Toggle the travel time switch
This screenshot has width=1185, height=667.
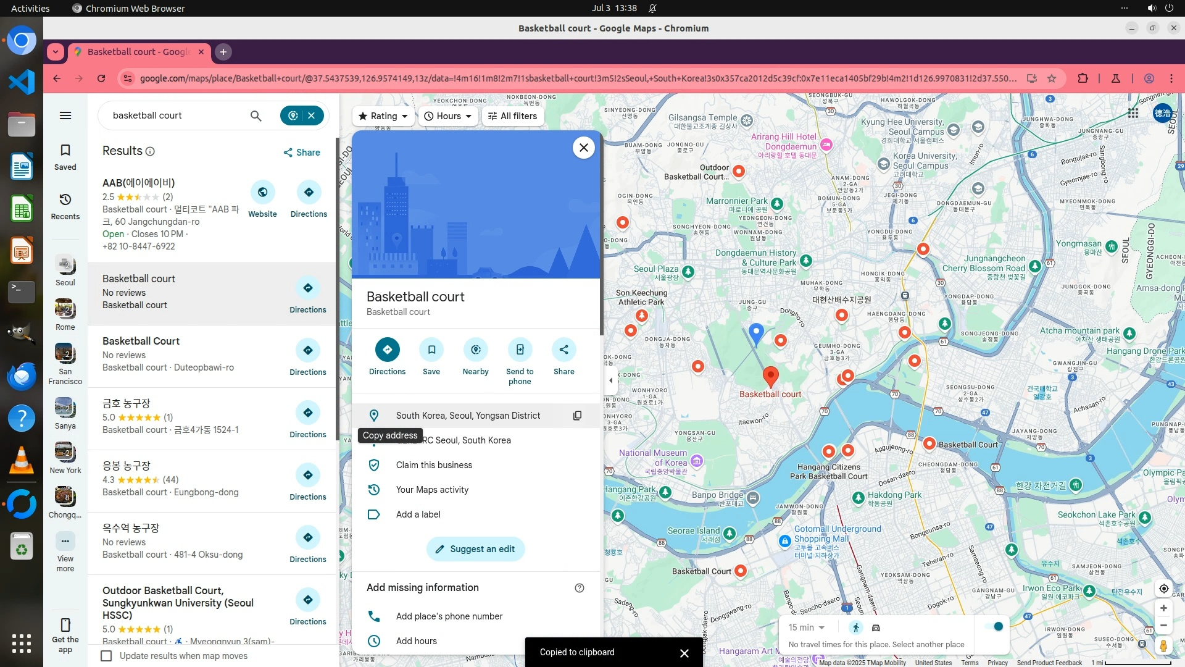coord(994,627)
